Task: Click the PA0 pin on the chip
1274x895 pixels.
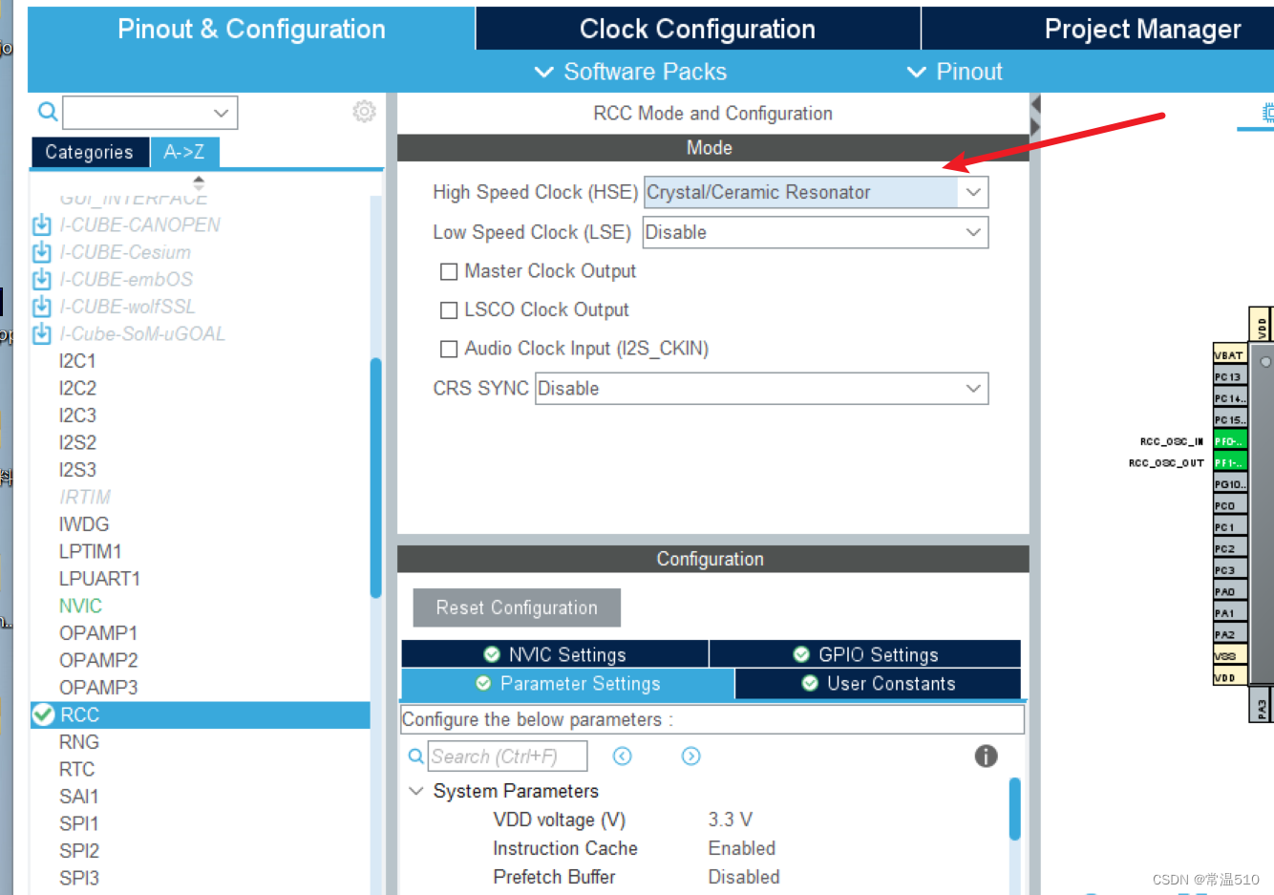Action: [x=1230, y=591]
